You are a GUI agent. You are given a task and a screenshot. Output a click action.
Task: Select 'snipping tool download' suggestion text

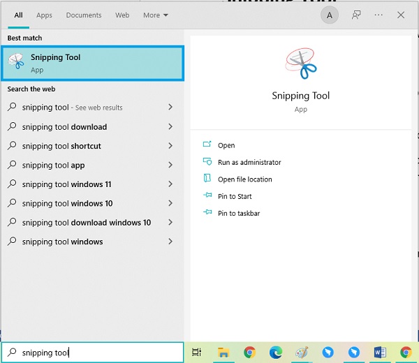coord(64,127)
